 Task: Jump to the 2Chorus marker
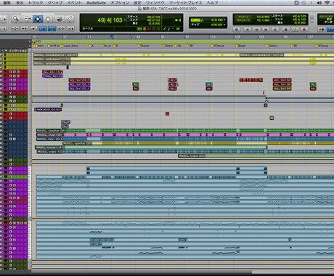217,46
